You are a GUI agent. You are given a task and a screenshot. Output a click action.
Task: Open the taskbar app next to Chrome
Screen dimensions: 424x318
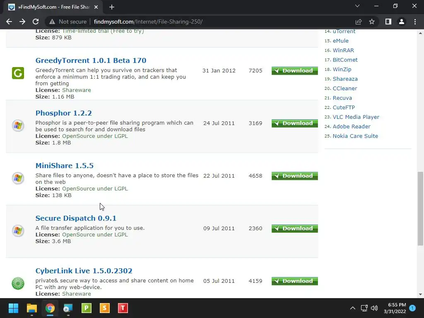point(68,308)
